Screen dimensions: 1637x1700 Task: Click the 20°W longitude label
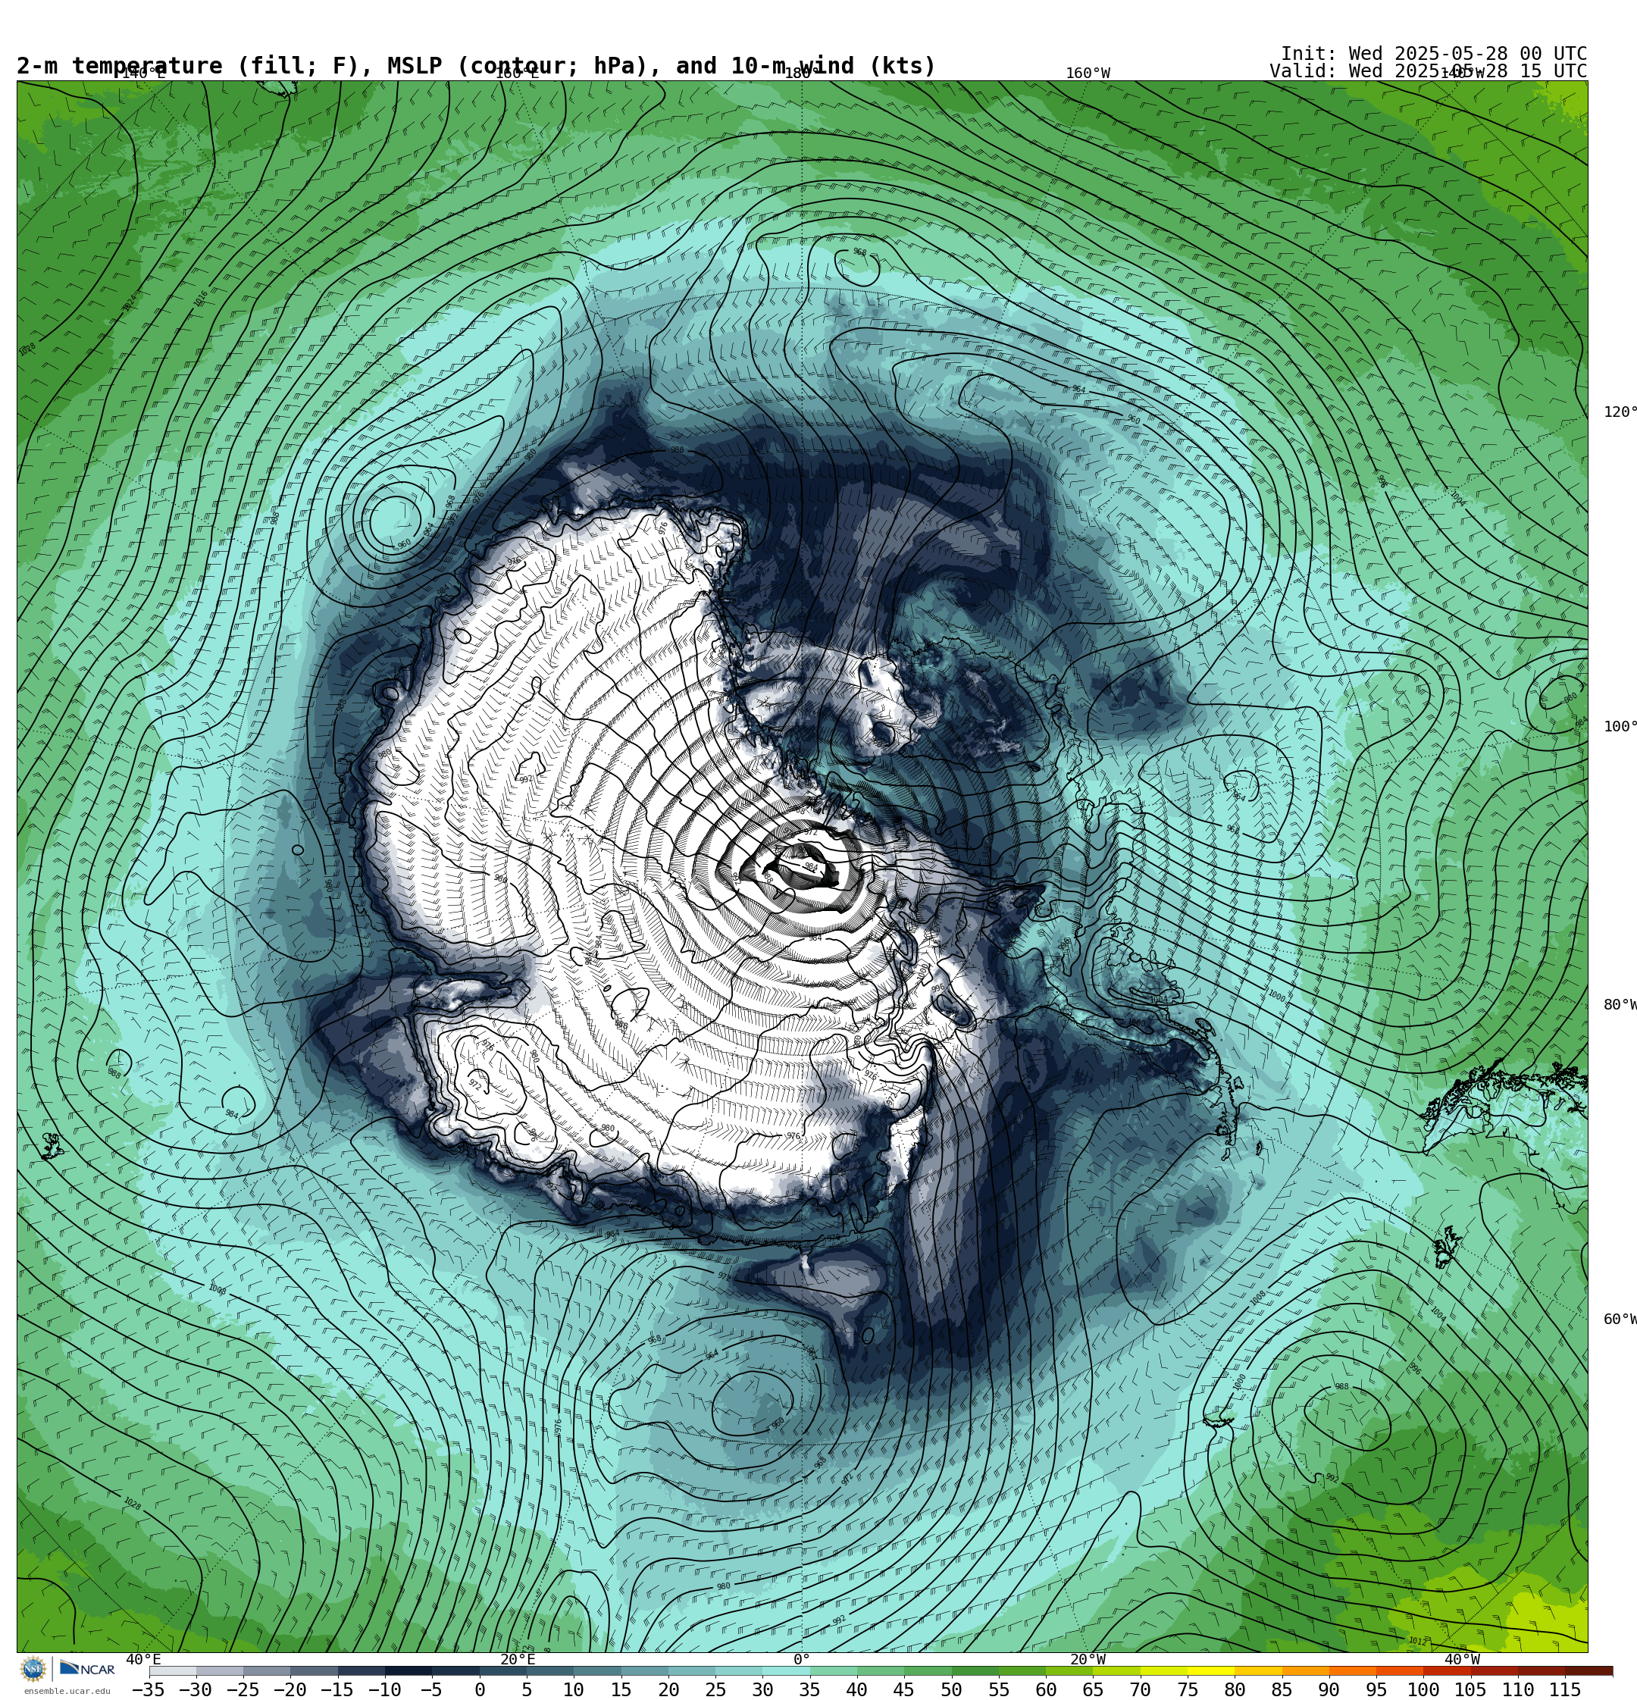1088,1660
